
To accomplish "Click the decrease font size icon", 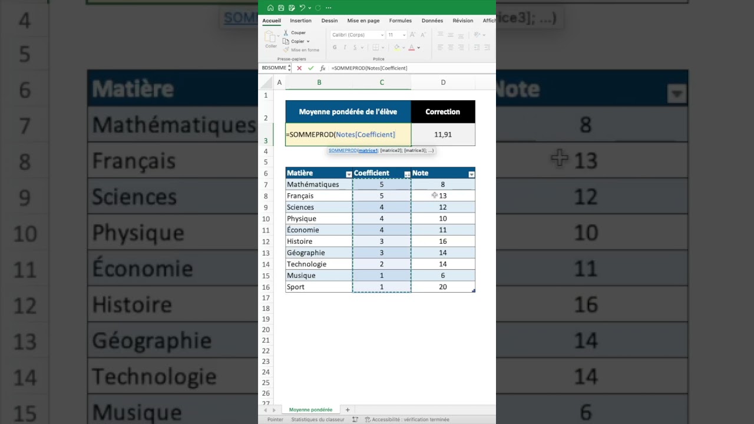I will [423, 35].
